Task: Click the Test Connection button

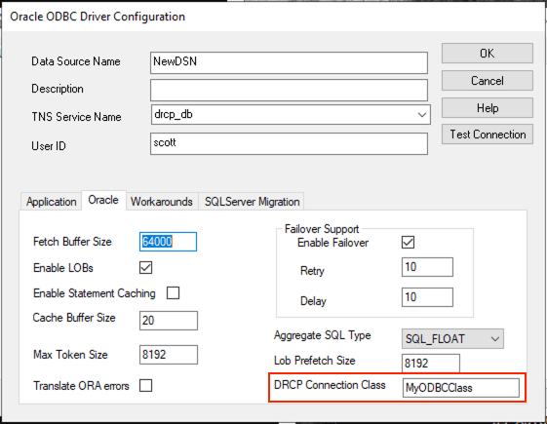Action: (487, 135)
